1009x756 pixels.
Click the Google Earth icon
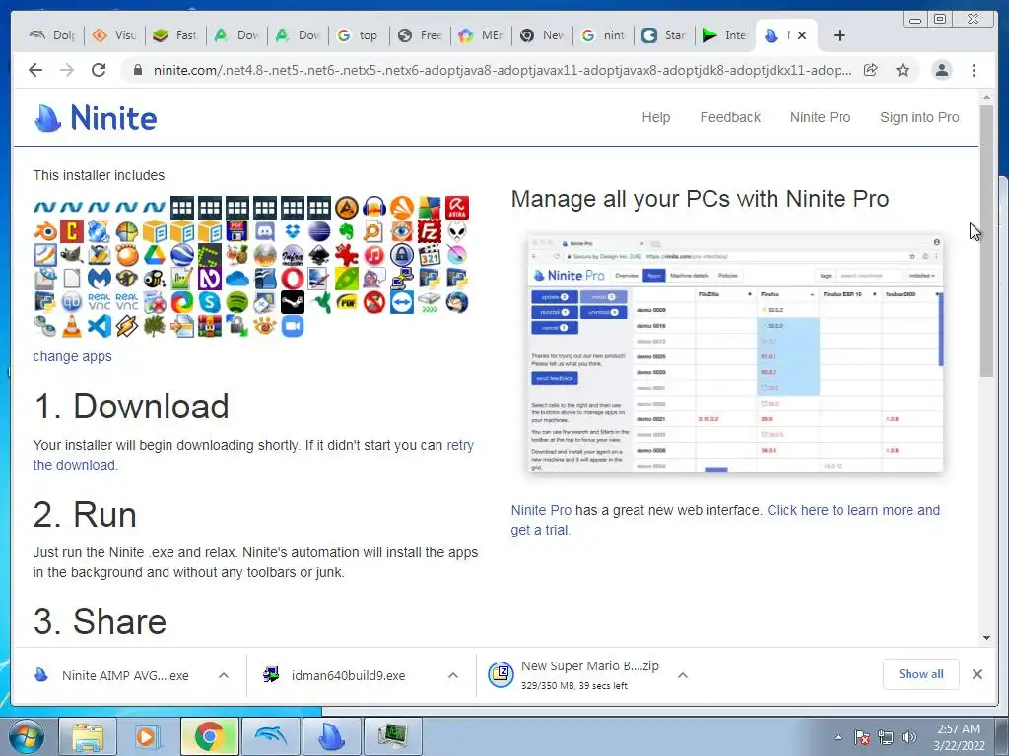point(182,255)
